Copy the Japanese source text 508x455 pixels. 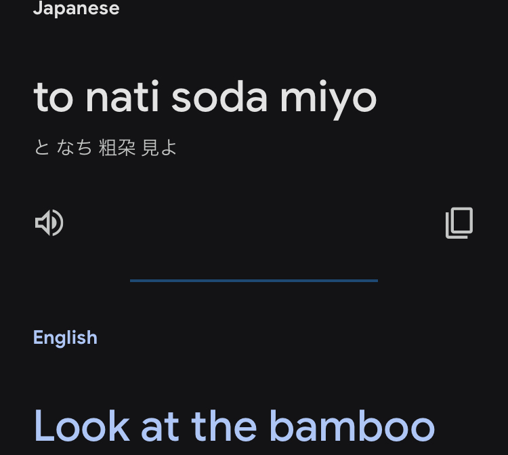[x=459, y=223]
